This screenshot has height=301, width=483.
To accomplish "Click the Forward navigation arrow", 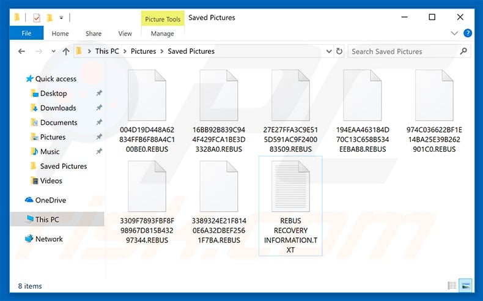I will (x=39, y=51).
